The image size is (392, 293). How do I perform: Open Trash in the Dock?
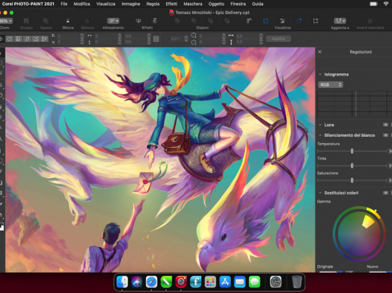[x=297, y=282]
